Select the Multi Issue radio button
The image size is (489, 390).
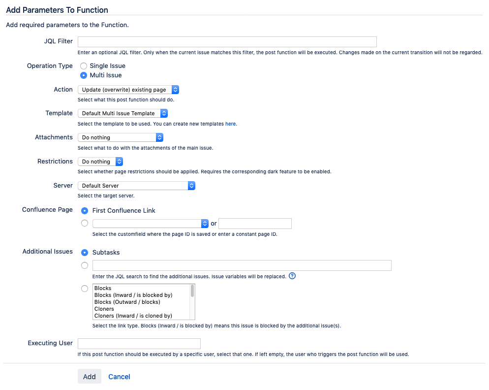84,75
